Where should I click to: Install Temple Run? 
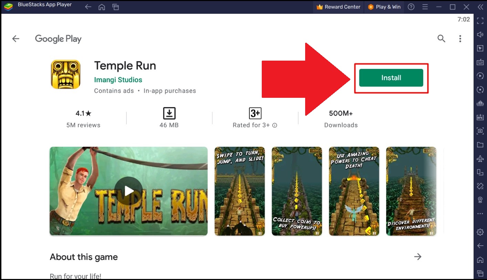(391, 77)
